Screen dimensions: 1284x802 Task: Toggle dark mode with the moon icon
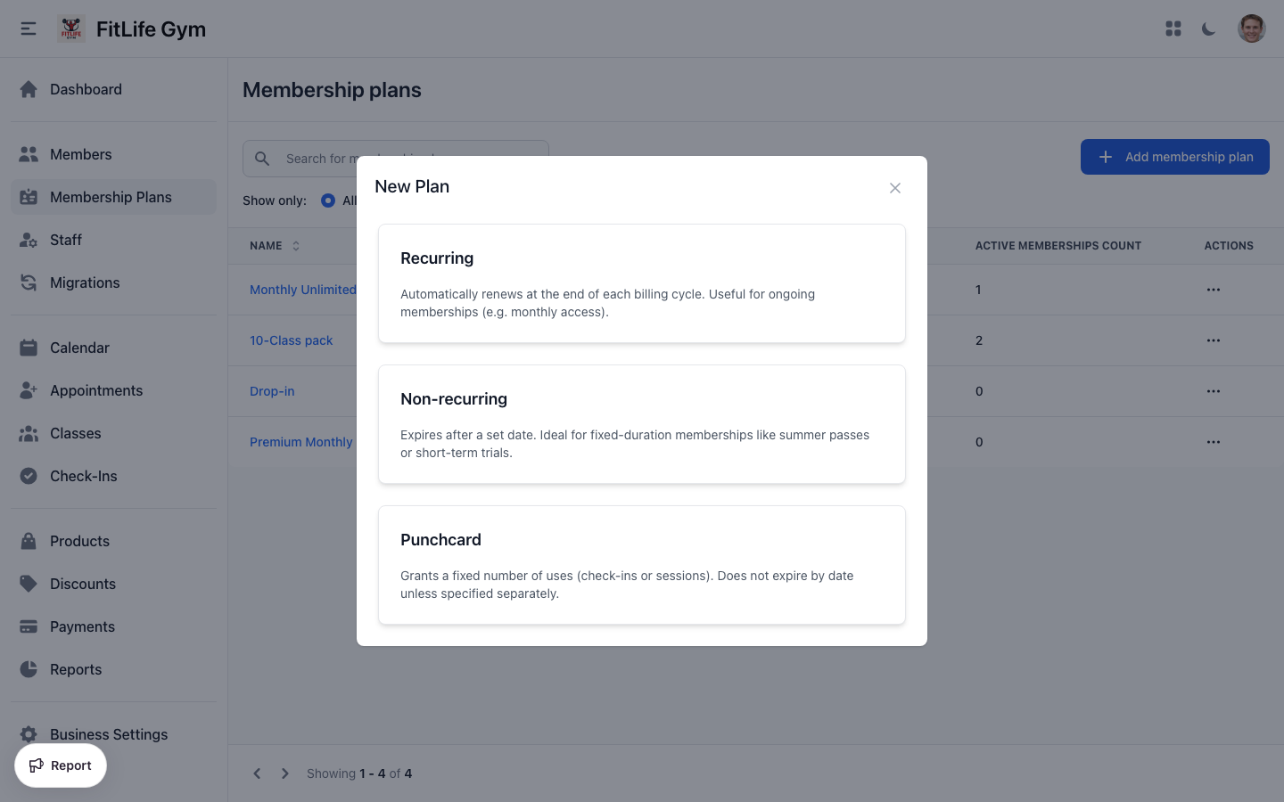point(1208,29)
